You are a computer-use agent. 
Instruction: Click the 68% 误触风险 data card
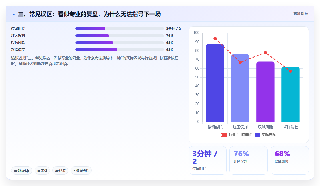290,160
